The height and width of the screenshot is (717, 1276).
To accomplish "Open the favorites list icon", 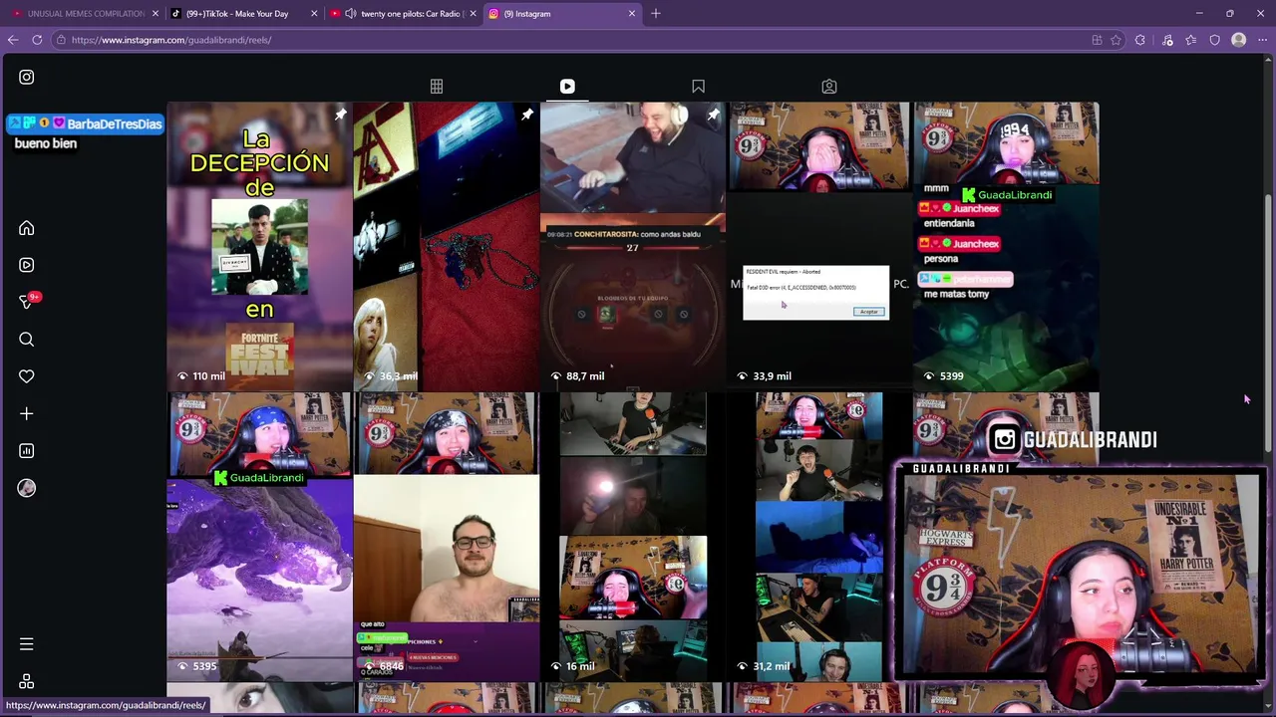I will [1190, 40].
